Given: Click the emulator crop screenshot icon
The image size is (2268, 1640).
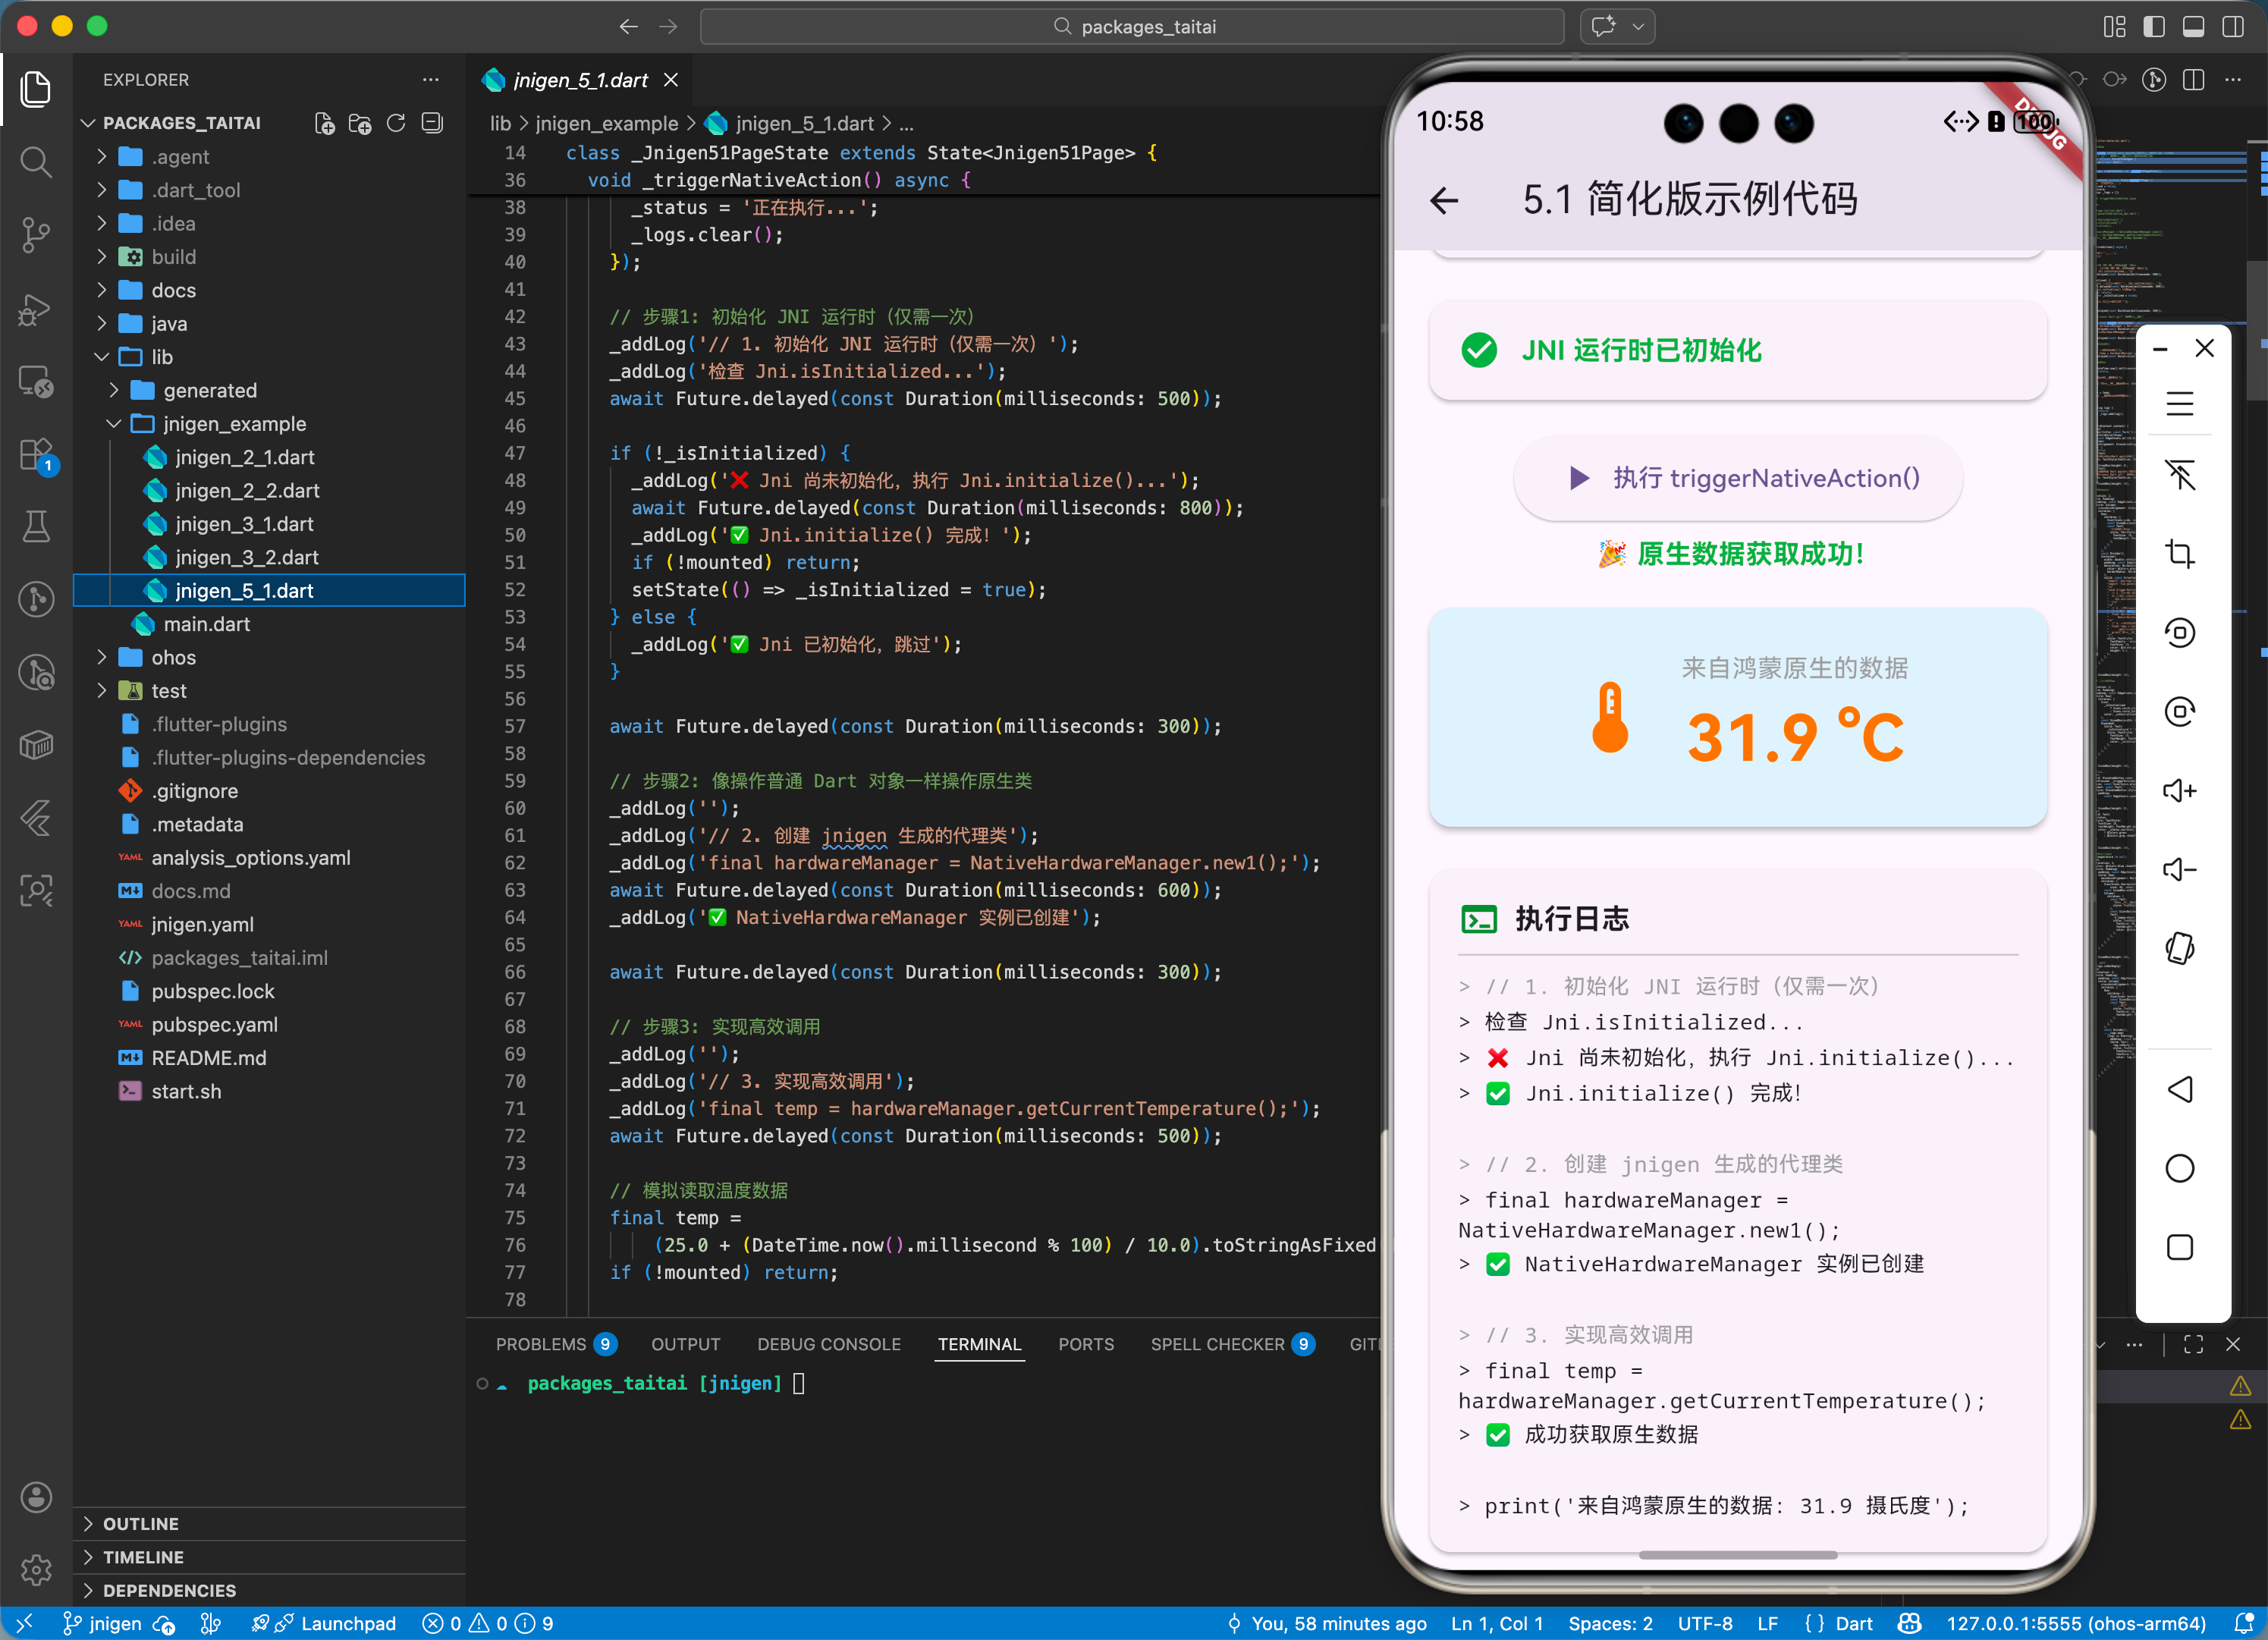Looking at the screenshot, I should tap(2179, 554).
